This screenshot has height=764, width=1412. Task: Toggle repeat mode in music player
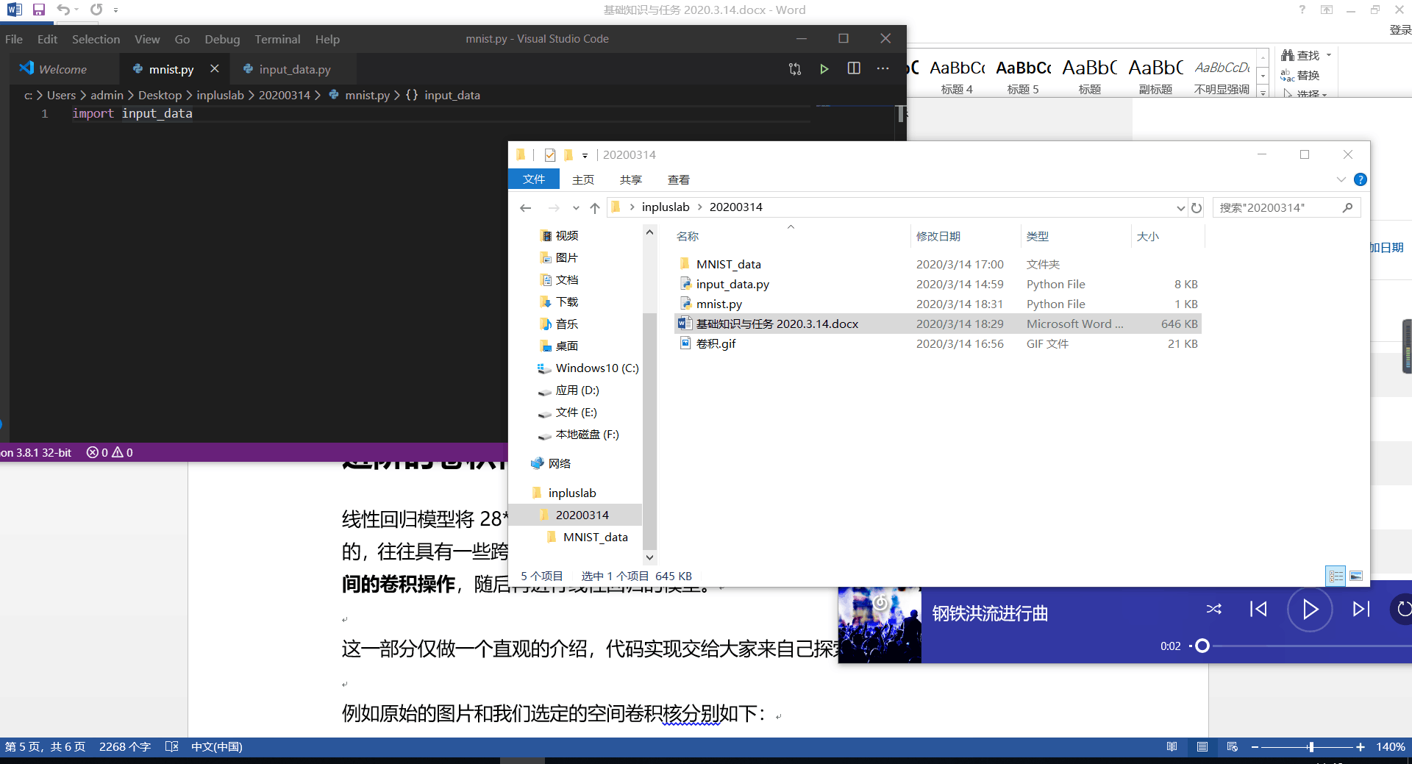pyautogui.click(x=1403, y=609)
